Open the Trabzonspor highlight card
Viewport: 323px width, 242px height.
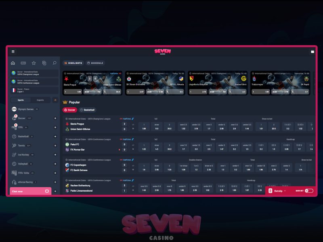tap(280, 83)
